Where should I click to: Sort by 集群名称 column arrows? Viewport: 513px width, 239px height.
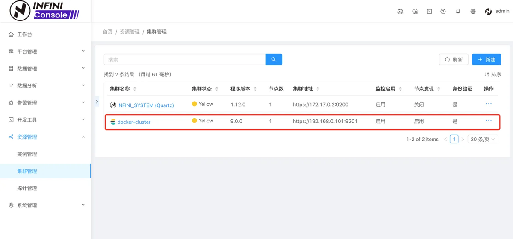(x=135, y=89)
